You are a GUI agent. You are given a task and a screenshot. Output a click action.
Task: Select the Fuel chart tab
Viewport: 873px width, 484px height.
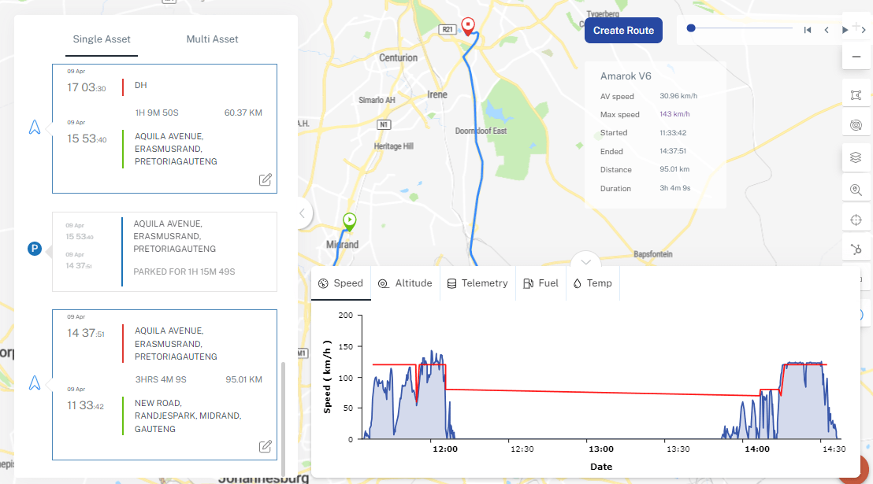click(x=541, y=283)
